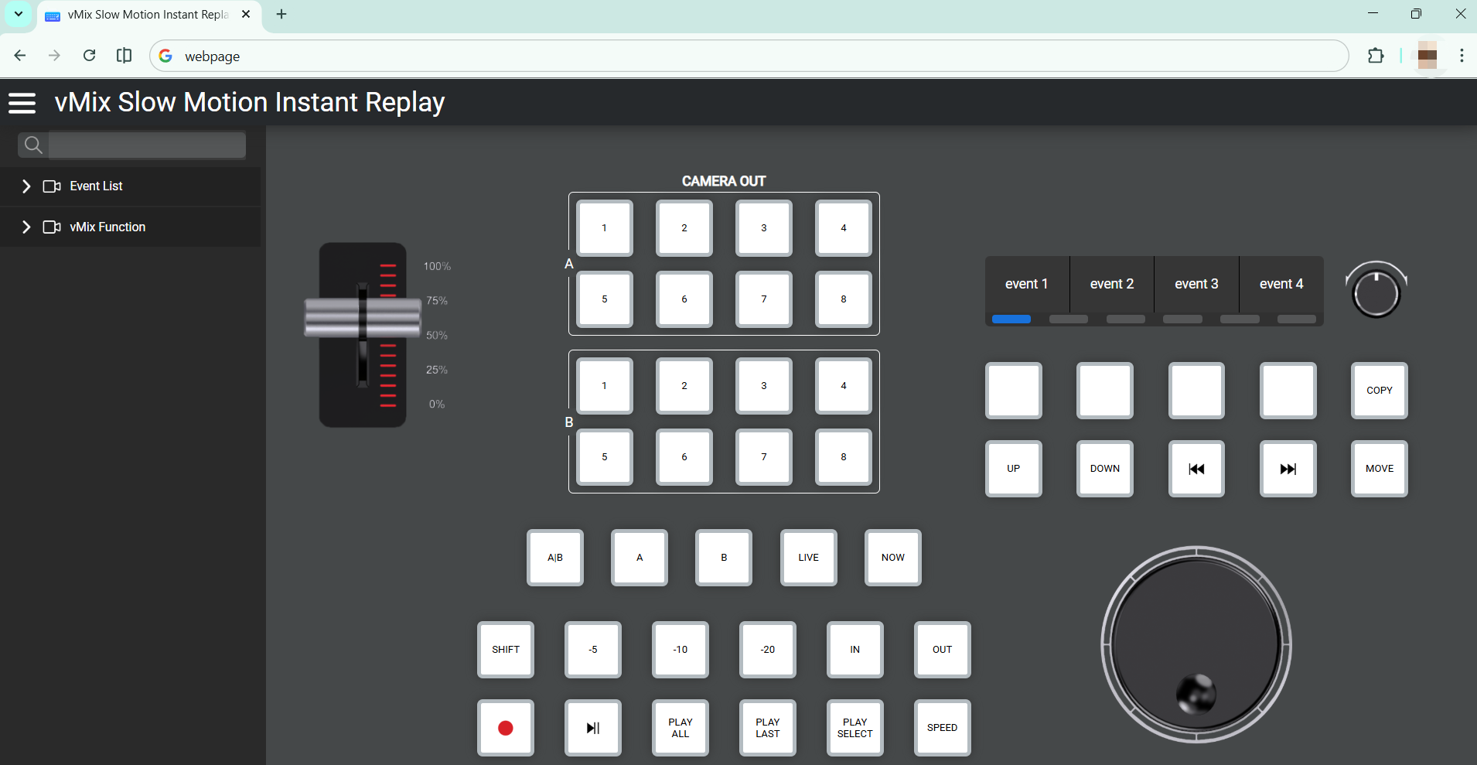Toggle camera 3 on output A
Viewport: 1477px width, 765px height.
[762, 227]
